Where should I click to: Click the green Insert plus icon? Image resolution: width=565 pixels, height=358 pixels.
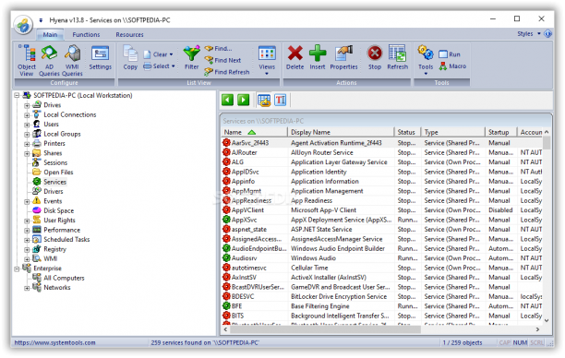coord(318,53)
